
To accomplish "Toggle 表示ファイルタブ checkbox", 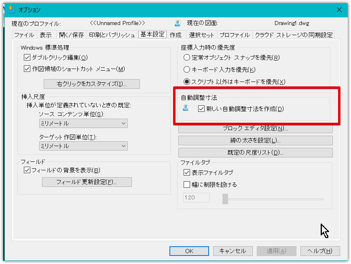I will tap(187, 172).
